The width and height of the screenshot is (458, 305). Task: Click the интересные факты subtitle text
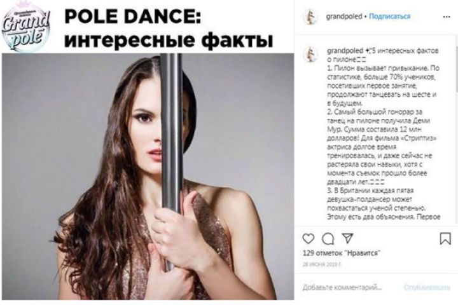169,41
